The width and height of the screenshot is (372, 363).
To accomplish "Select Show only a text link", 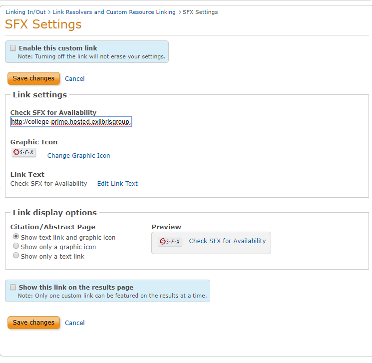I will pyautogui.click(x=16, y=256).
